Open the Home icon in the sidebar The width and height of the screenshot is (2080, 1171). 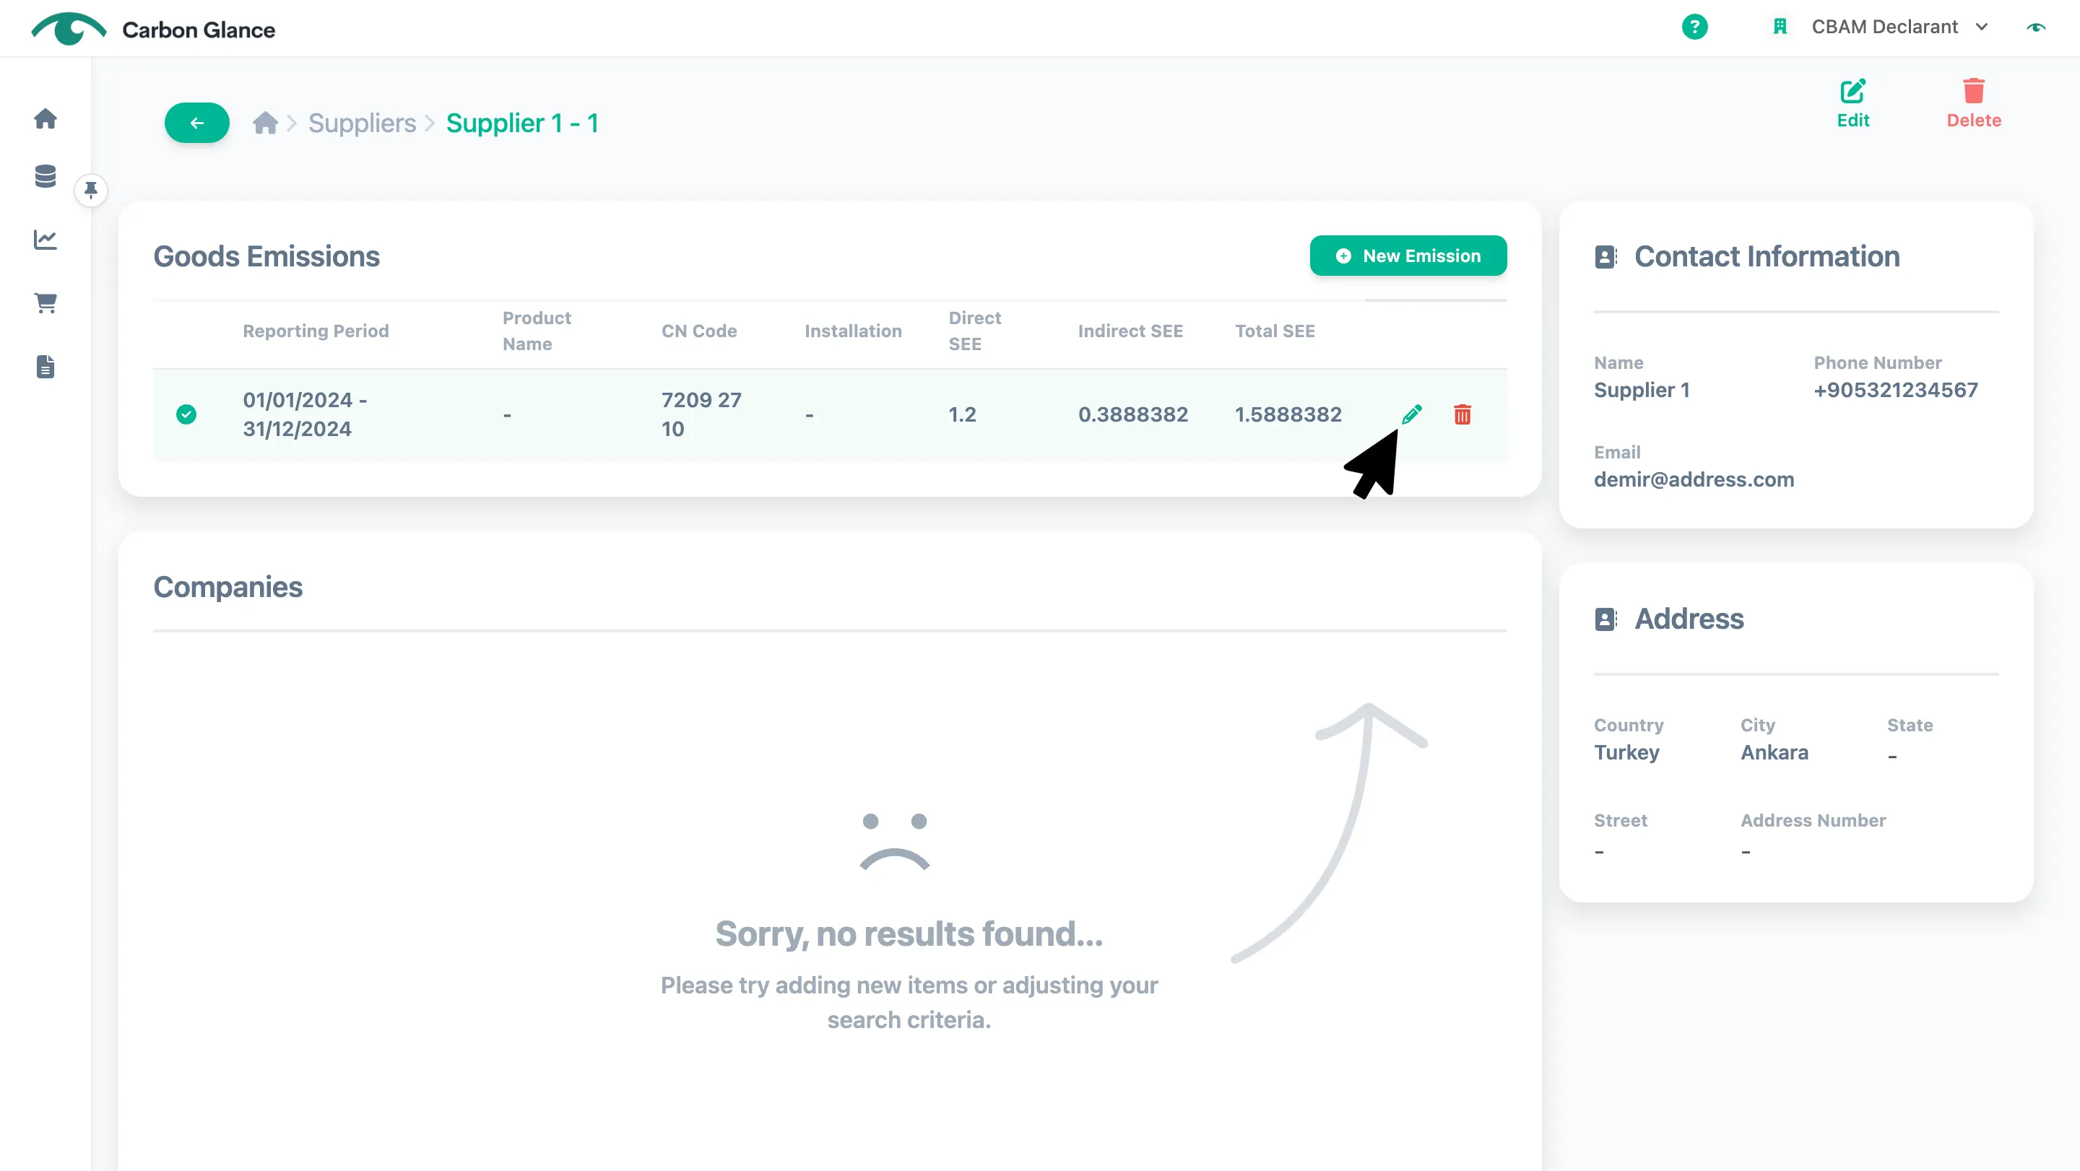pos(45,118)
